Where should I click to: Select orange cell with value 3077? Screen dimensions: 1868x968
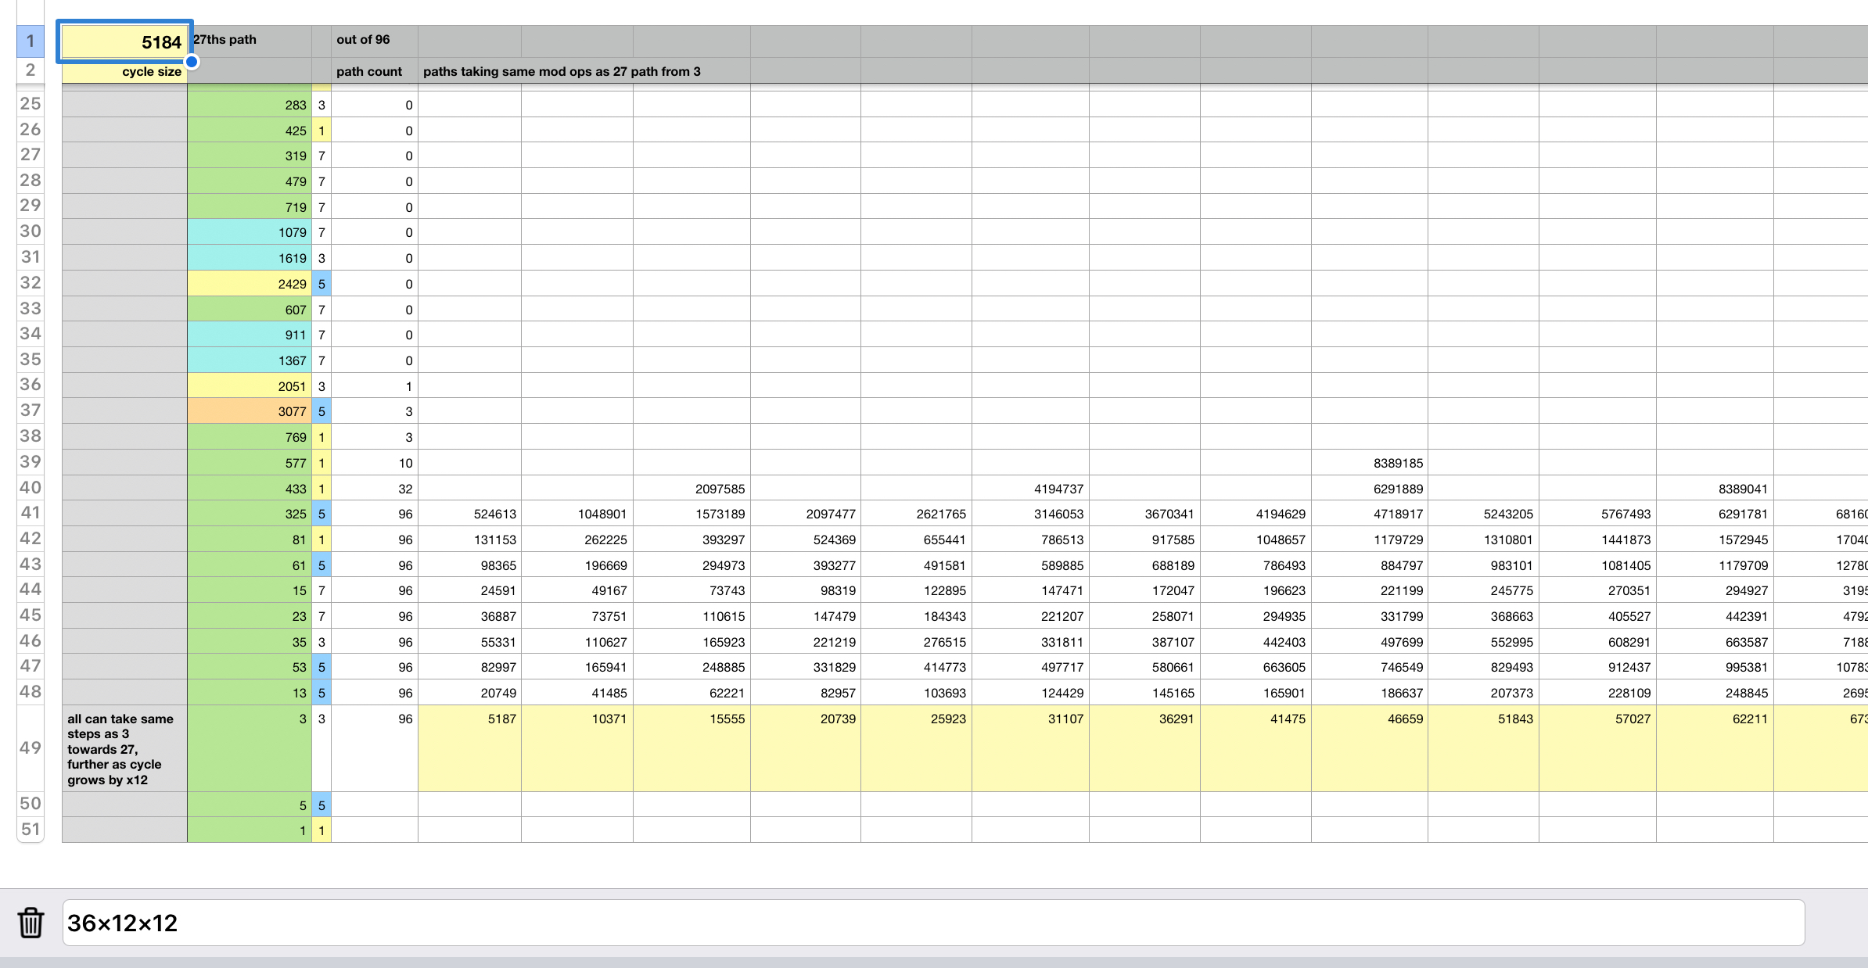pyautogui.click(x=249, y=411)
